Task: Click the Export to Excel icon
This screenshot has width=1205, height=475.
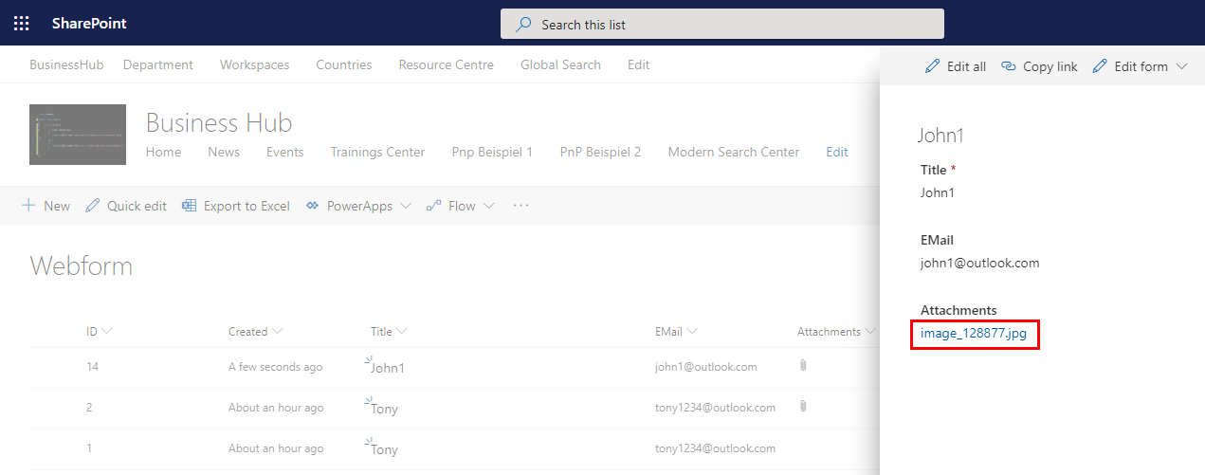Action: pos(190,206)
